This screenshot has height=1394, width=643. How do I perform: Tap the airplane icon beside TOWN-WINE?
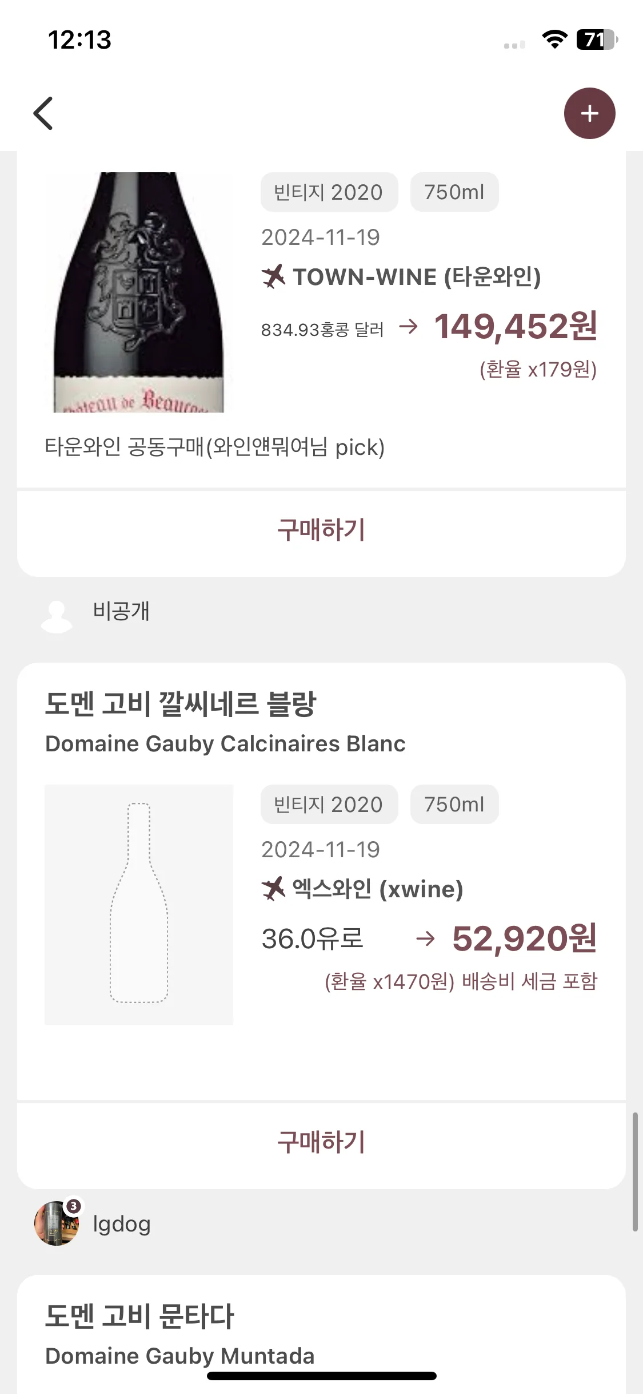pyautogui.click(x=273, y=277)
